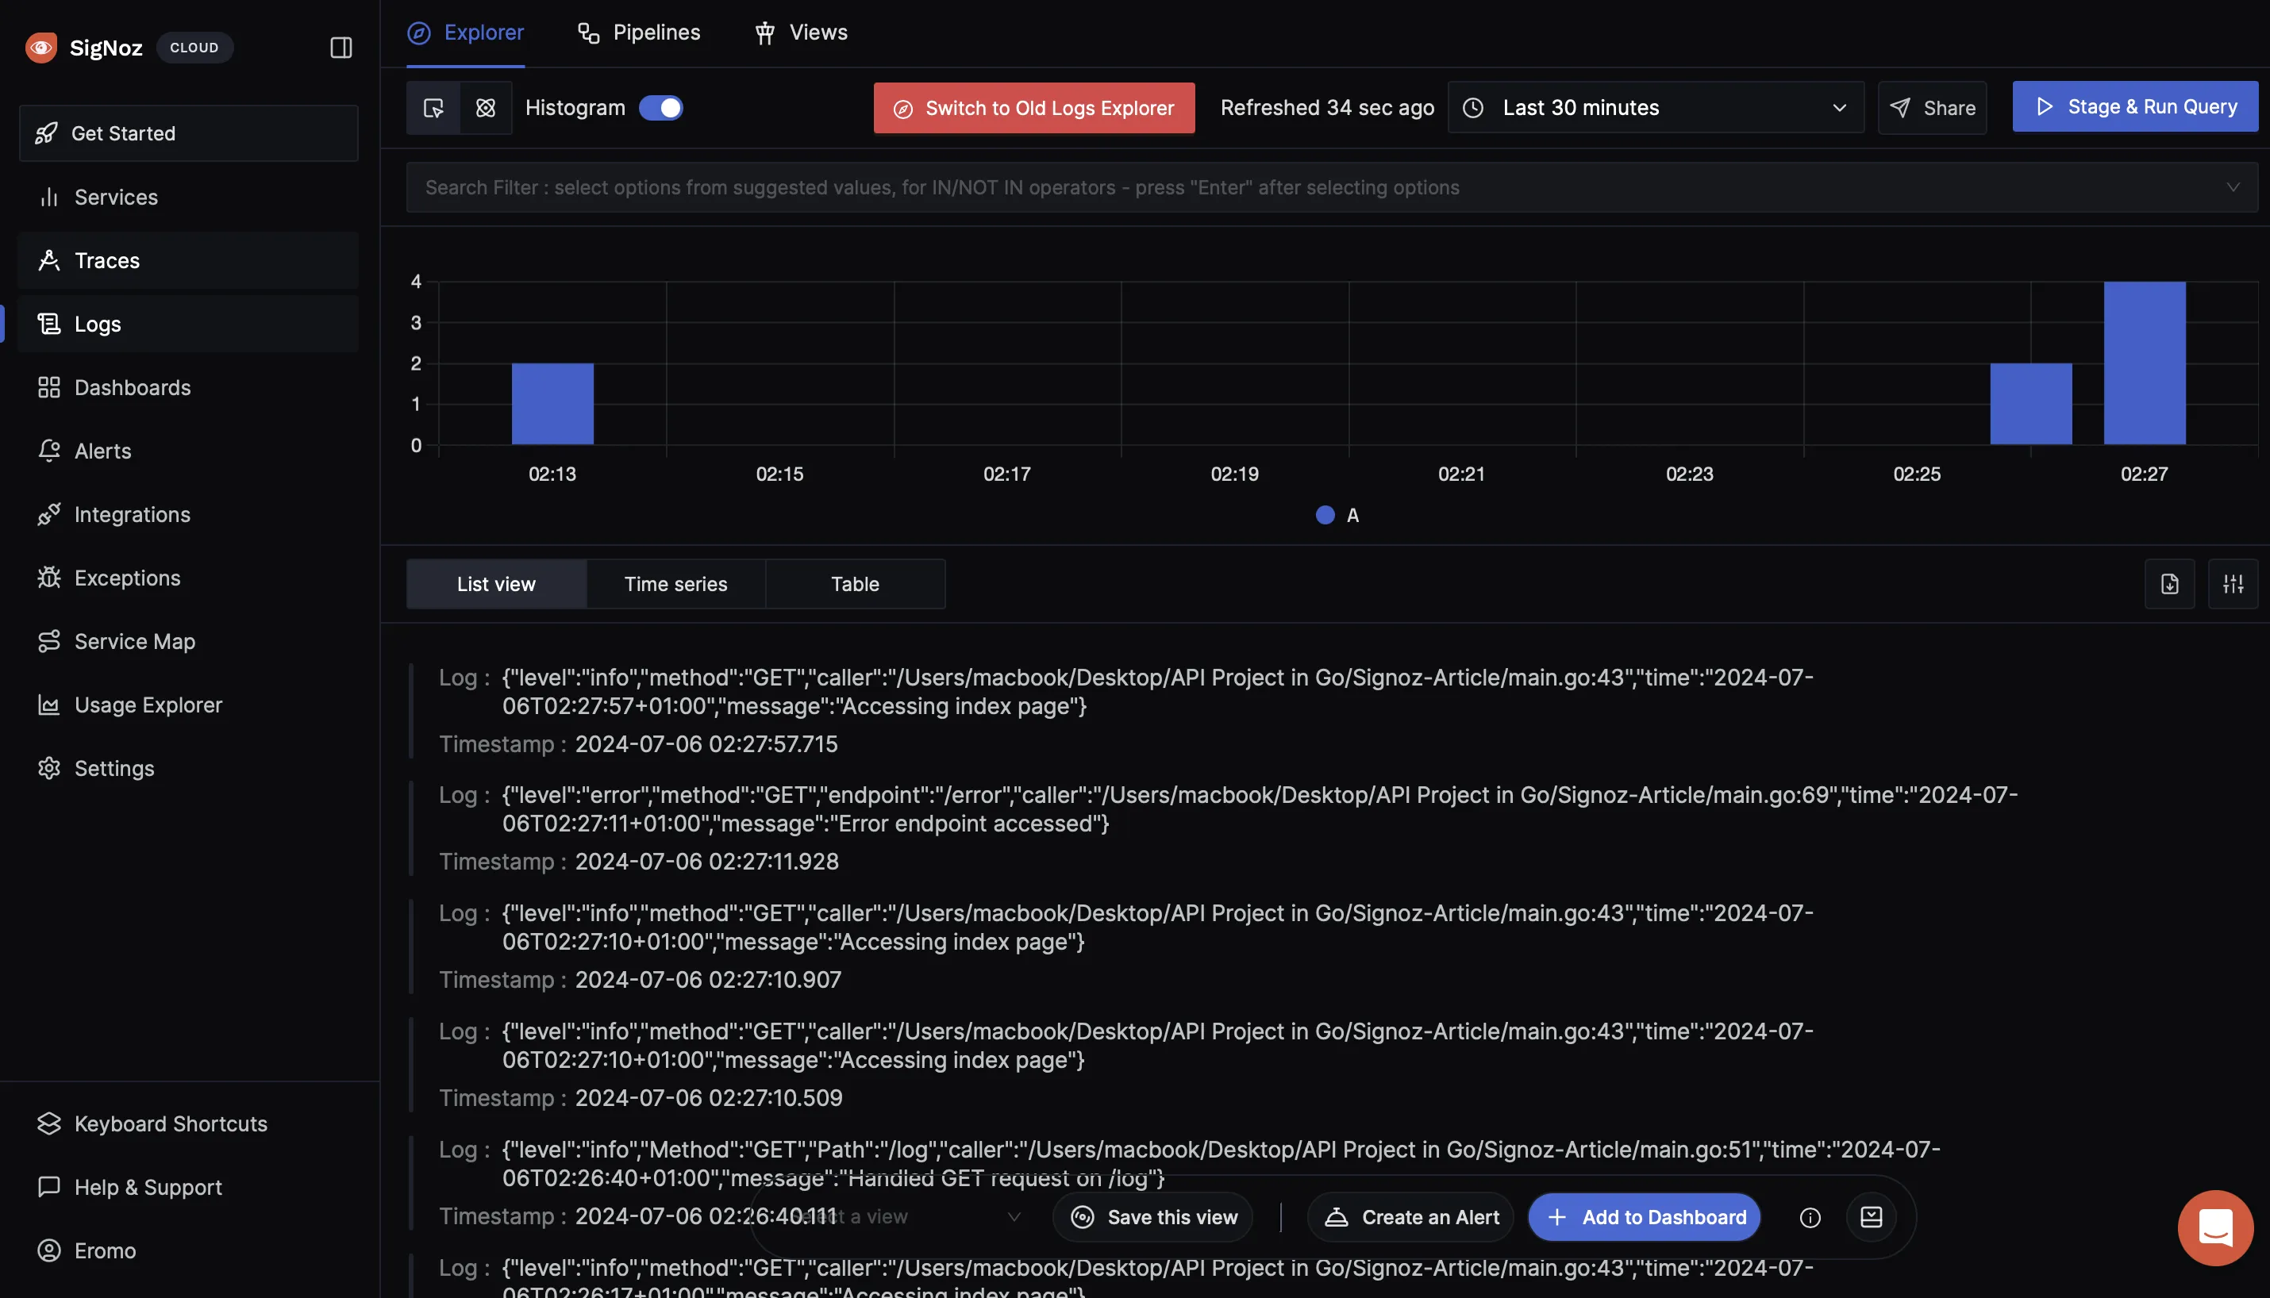Click Stage & Run Query button
Screen dimensions: 2270x1298
(x=2136, y=106)
